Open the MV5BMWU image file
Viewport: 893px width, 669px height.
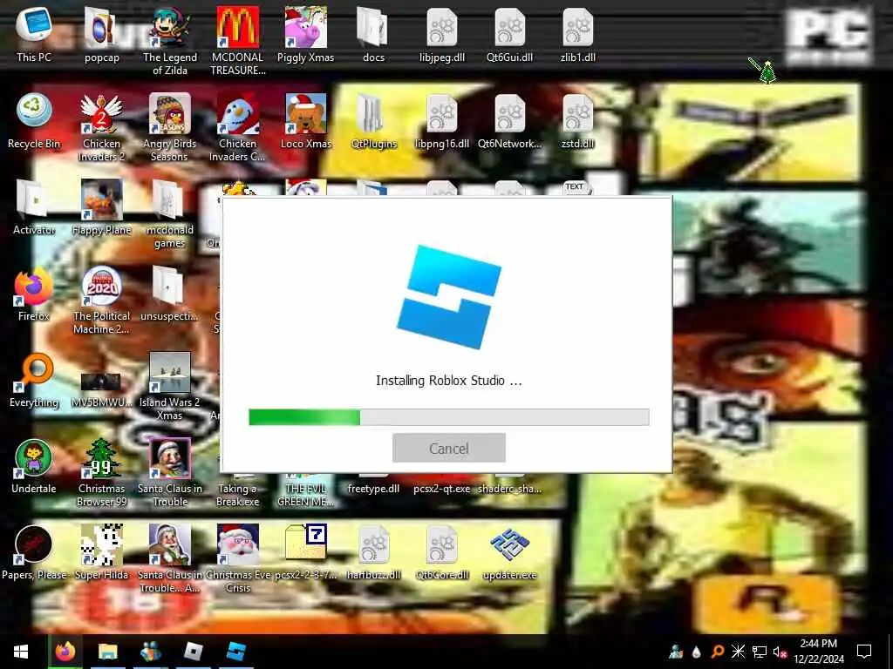(101, 387)
